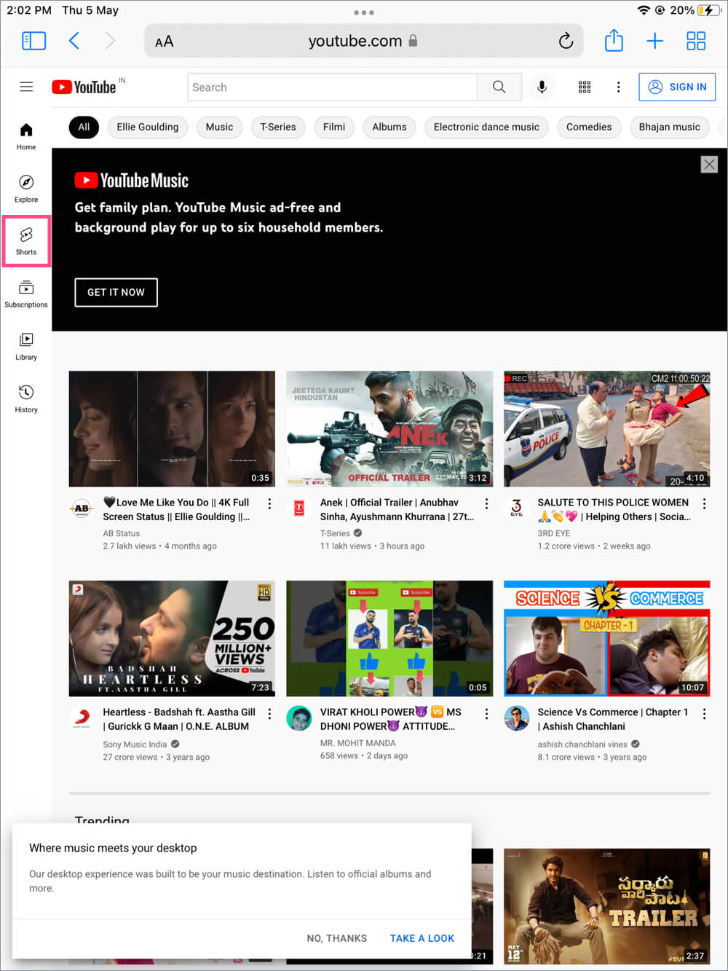Viewport: 728px width, 971px height.
Task: Open options for Salute To This Police Women video
Action: [704, 504]
